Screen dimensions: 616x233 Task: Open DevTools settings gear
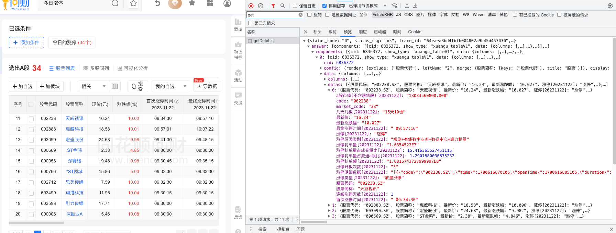click(x=610, y=6)
